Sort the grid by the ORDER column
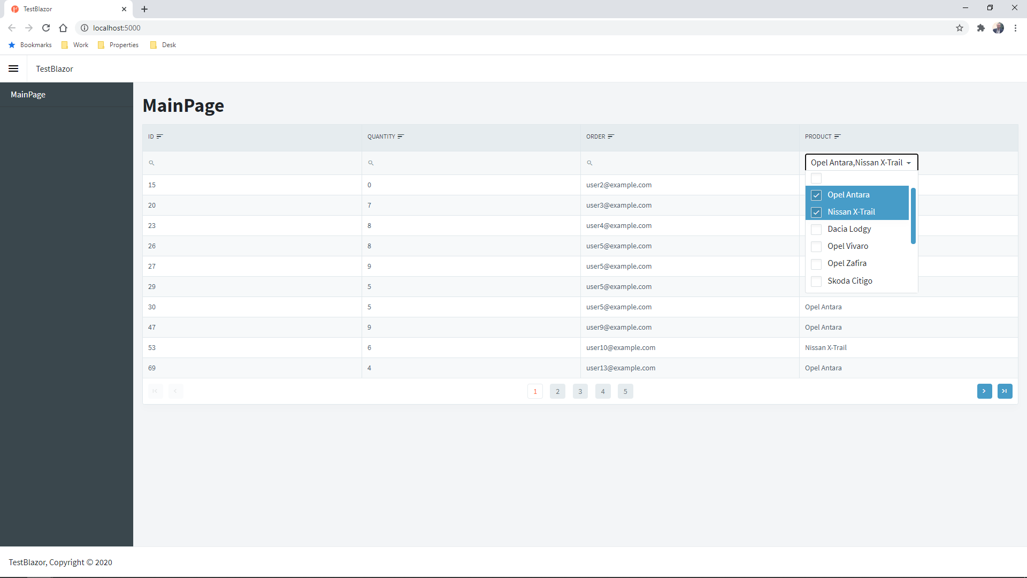 tap(611, 136)
